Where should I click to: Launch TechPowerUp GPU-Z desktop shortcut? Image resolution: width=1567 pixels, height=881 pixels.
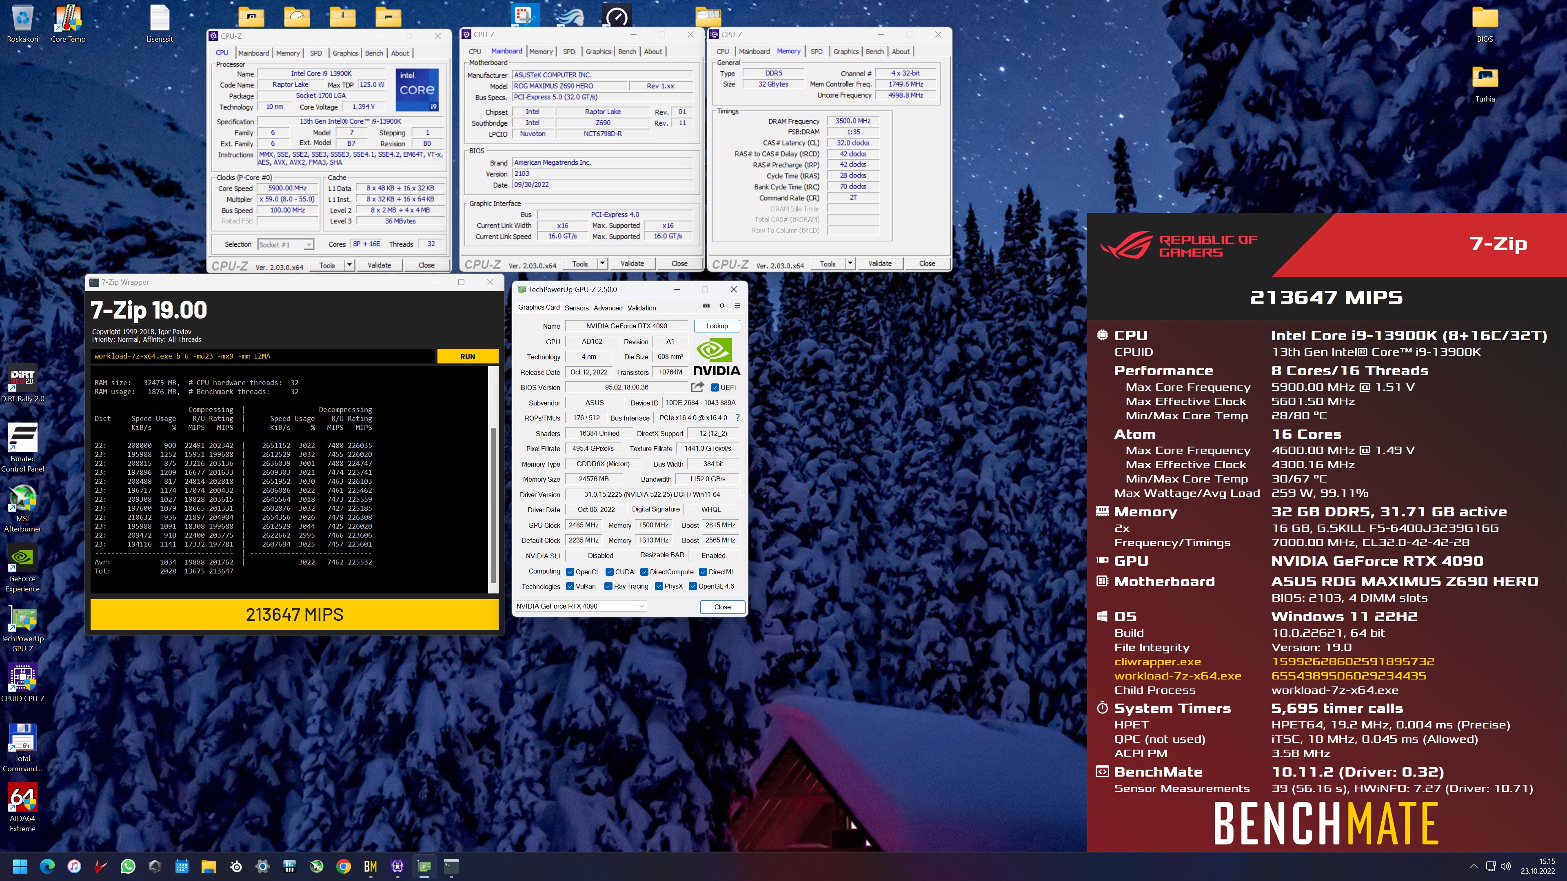(x=22, y=628)
